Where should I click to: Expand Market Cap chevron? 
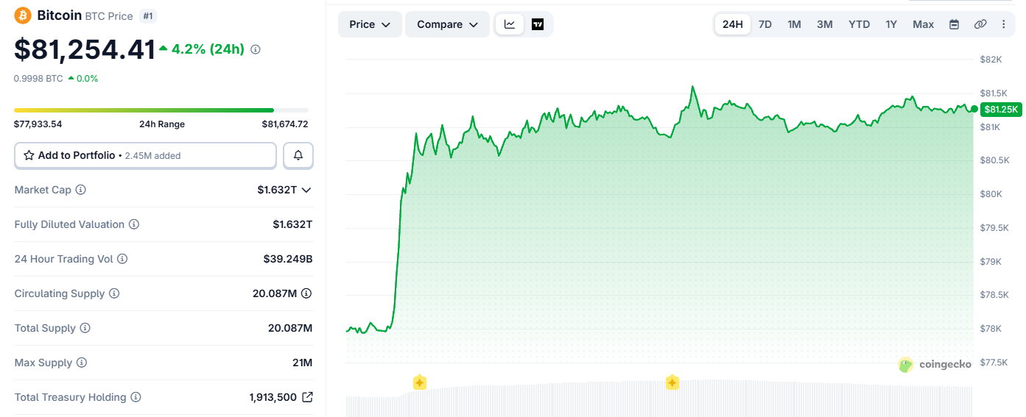[306, 190]
